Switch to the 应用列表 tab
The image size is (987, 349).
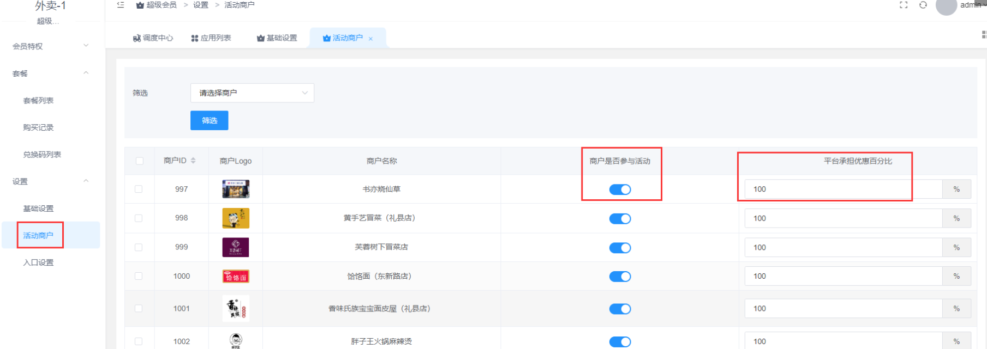coord(211,38)
